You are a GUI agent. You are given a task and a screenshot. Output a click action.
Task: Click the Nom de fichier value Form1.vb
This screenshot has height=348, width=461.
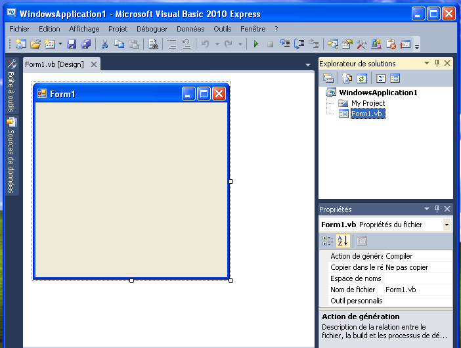418,290
